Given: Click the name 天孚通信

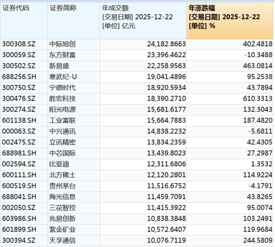Looking at the screenshot, I should 62,240.
